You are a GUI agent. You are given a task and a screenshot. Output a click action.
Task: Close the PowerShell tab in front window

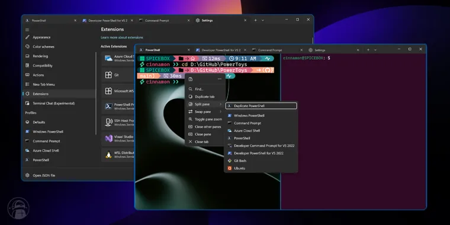pos(188,50)
